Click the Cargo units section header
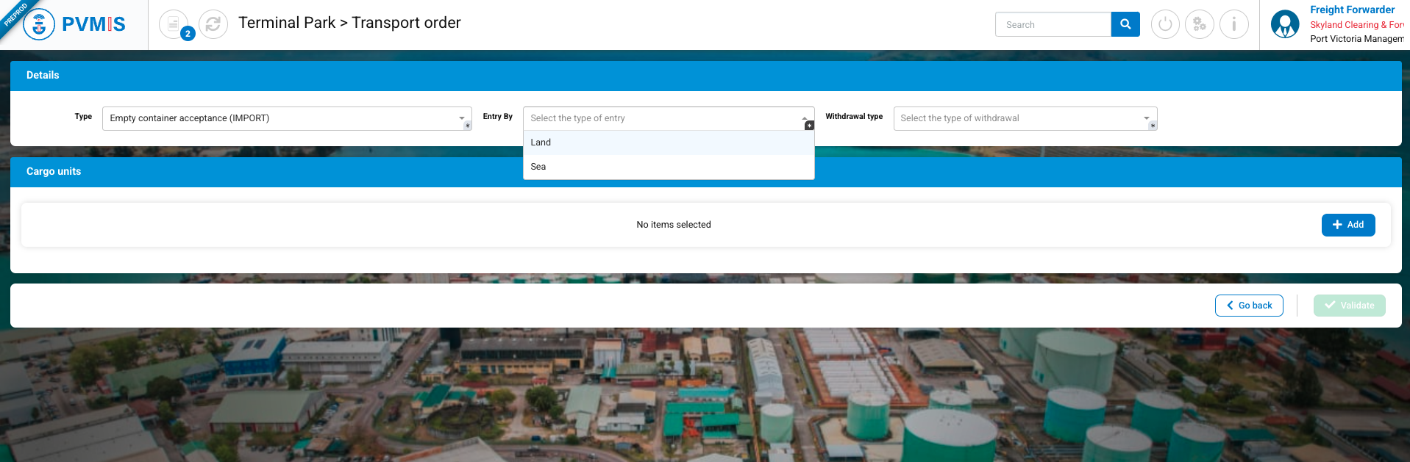Image resolution: width=1410 pixels, height=462 pixels. [54, 171]
